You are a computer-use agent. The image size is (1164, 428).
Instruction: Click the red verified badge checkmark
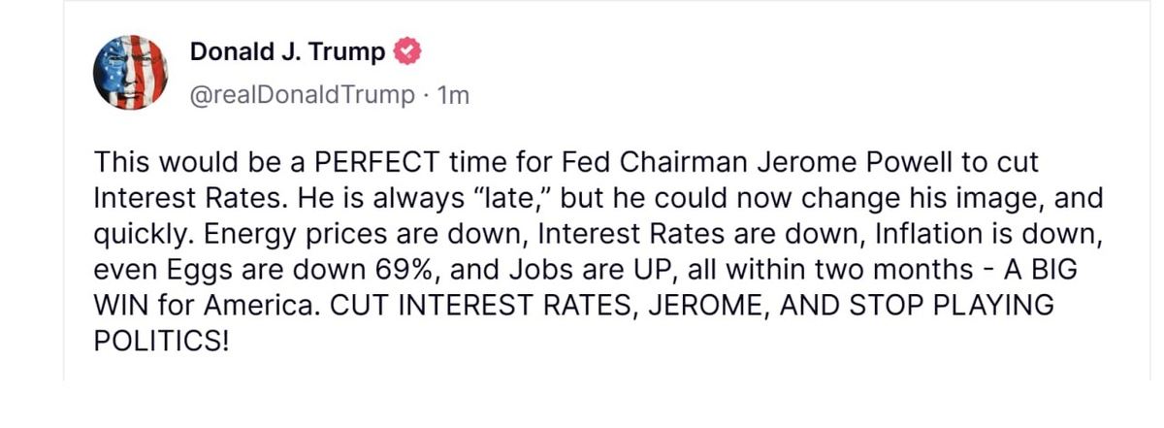(x=408, y=50)
